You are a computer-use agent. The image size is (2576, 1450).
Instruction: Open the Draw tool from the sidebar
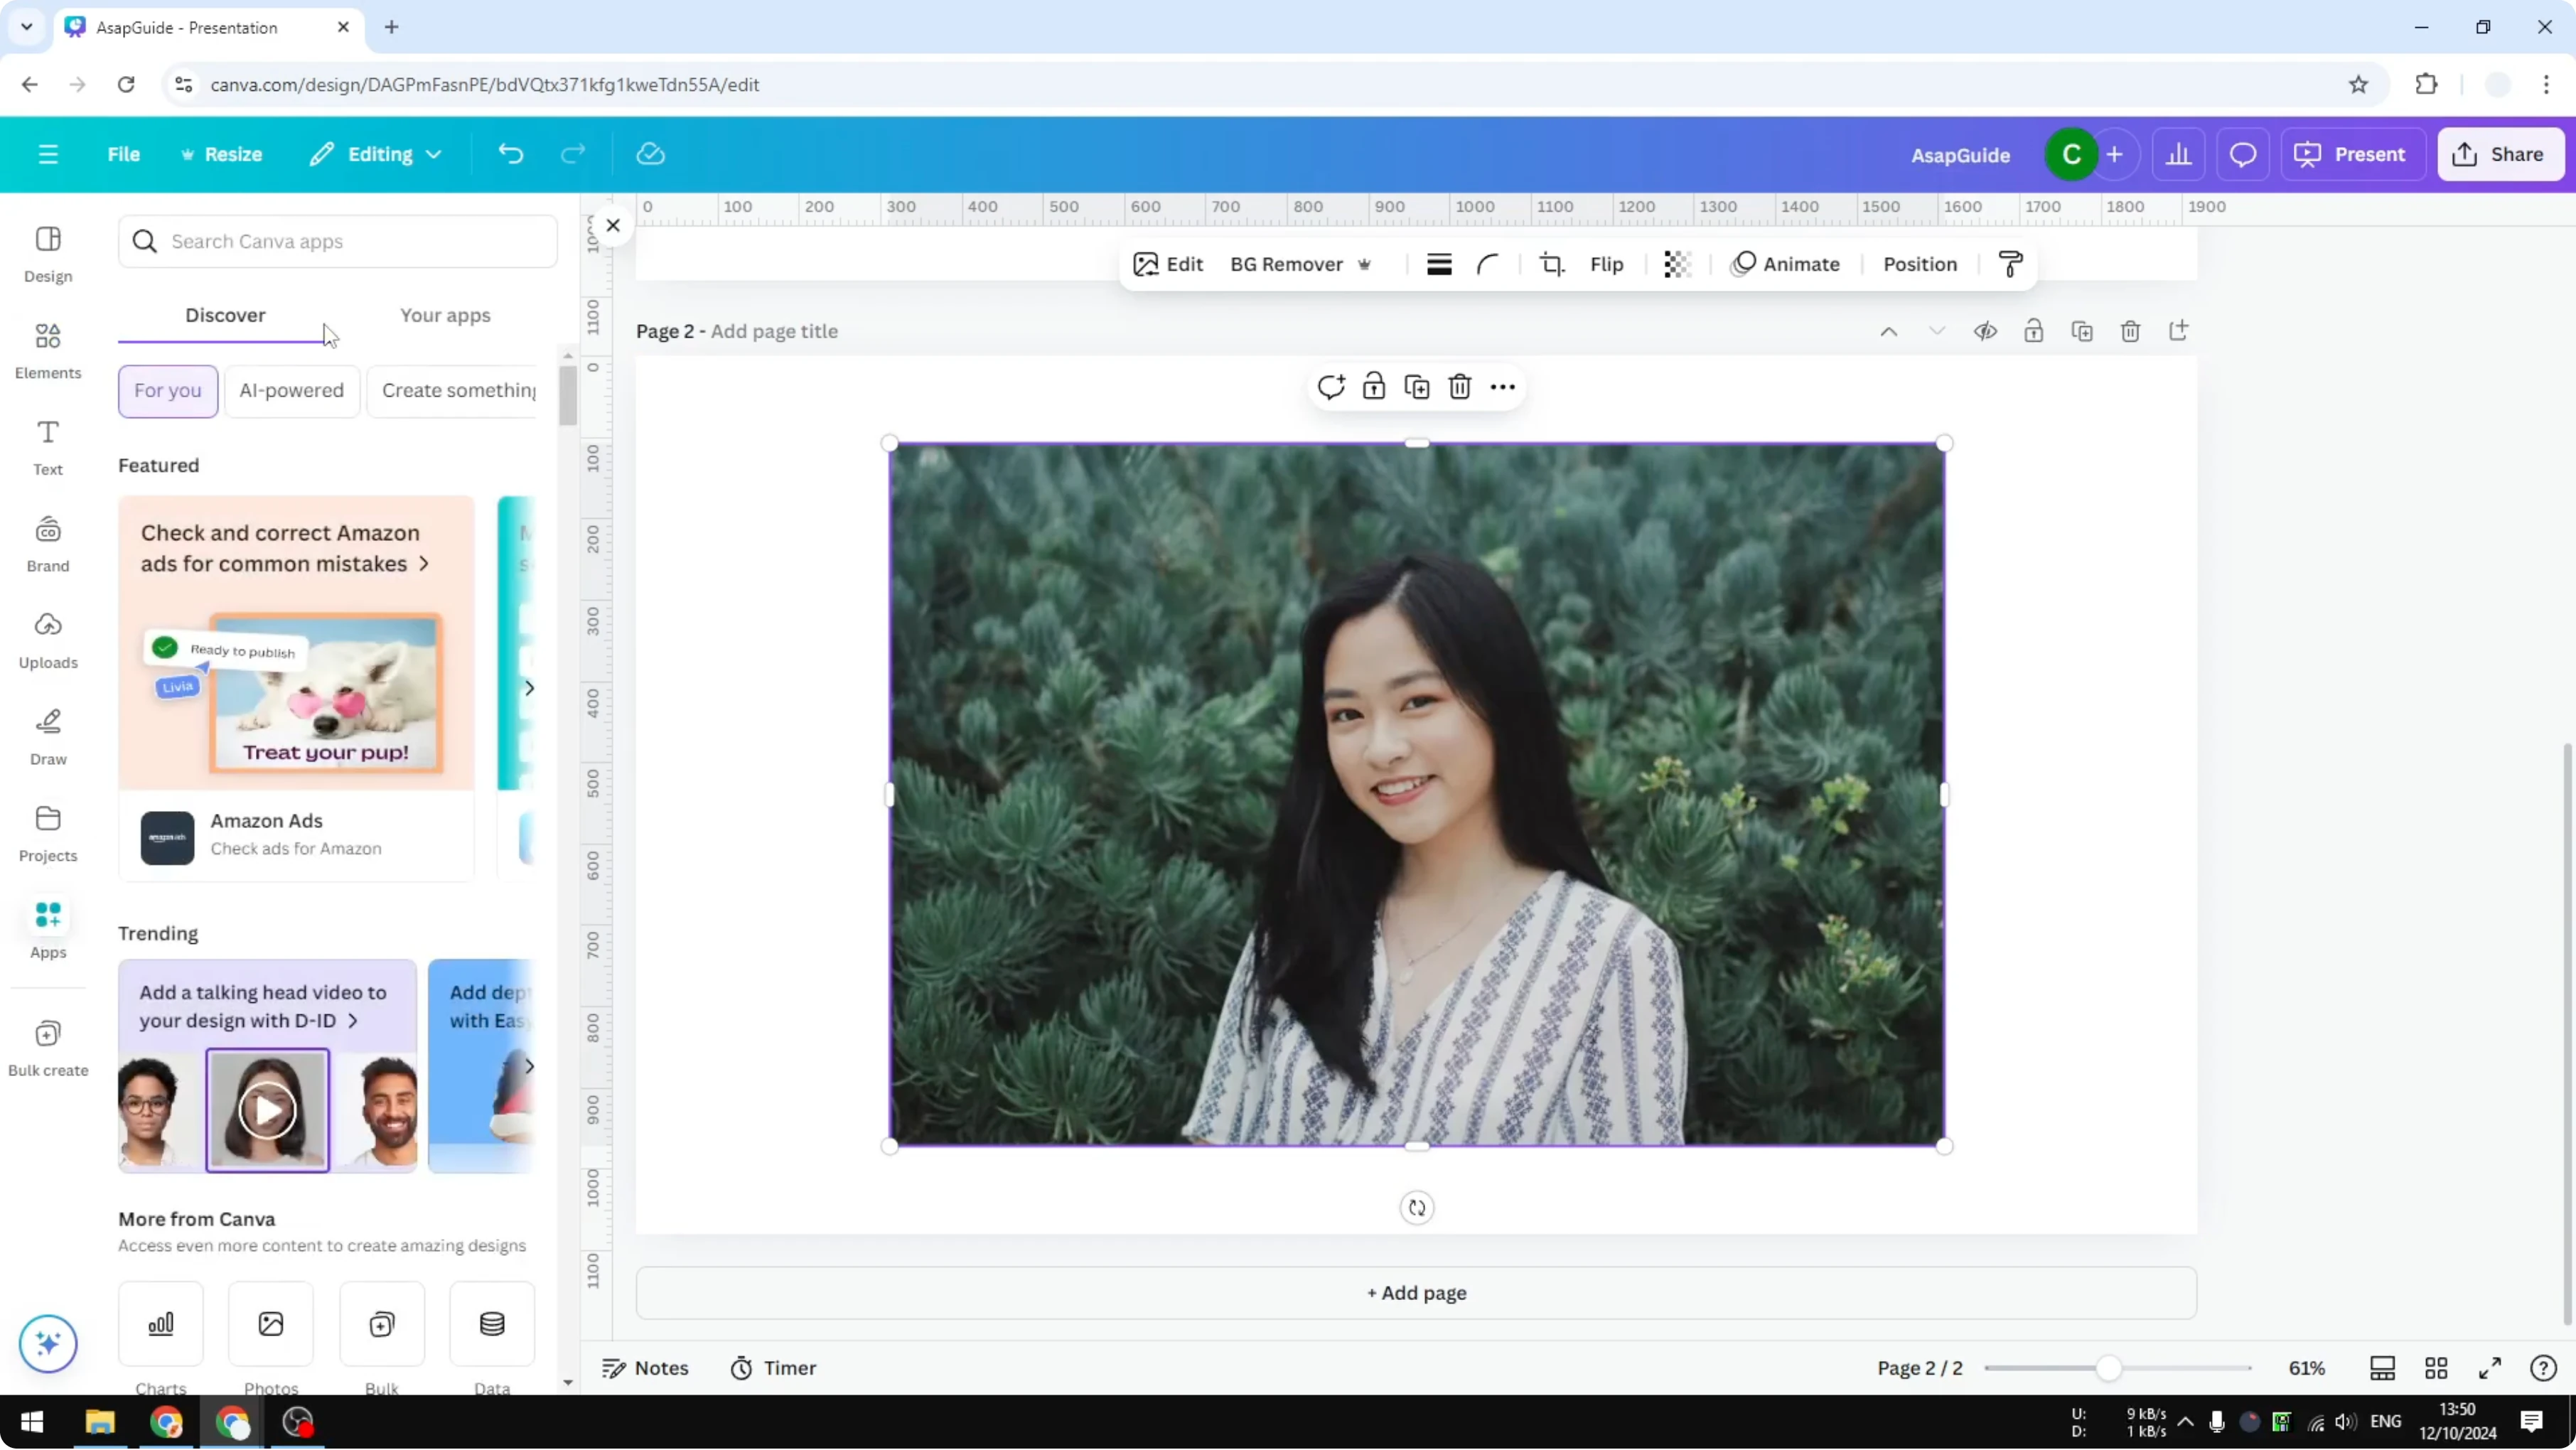47,737
